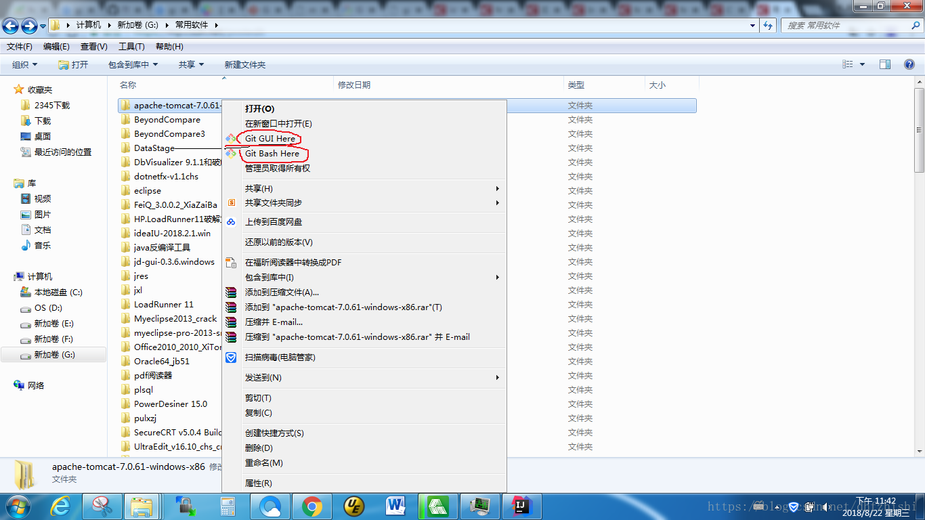The height and width of the screenshot is (520, 925).
Task: Click the change view icon in toolbar
Action: (848, 64)
